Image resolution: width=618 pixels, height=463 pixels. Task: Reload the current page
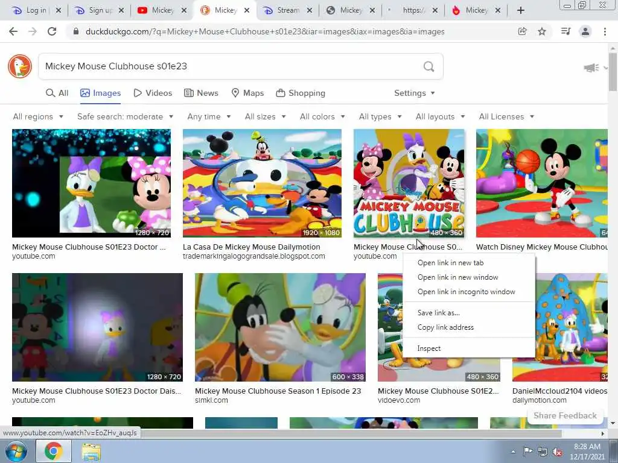pos(52,31)
